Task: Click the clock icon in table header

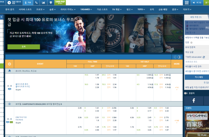Action: pyautogui.click(x=9, y=64)
